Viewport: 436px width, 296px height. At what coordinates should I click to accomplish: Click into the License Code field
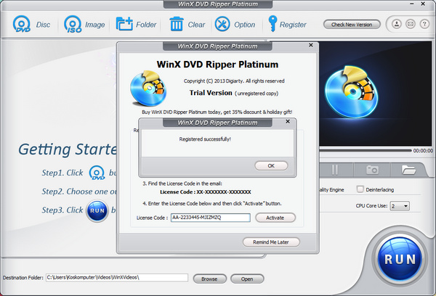pos(211,218)
